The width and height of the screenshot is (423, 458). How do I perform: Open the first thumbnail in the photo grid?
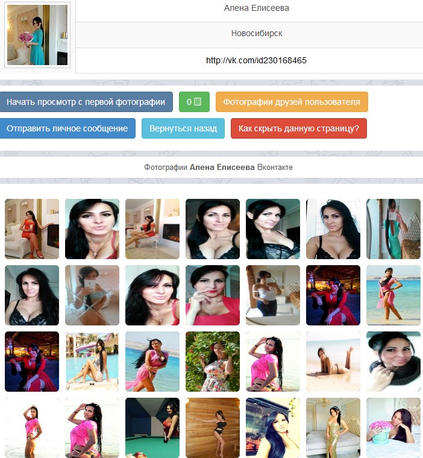(x=32, y=229)
